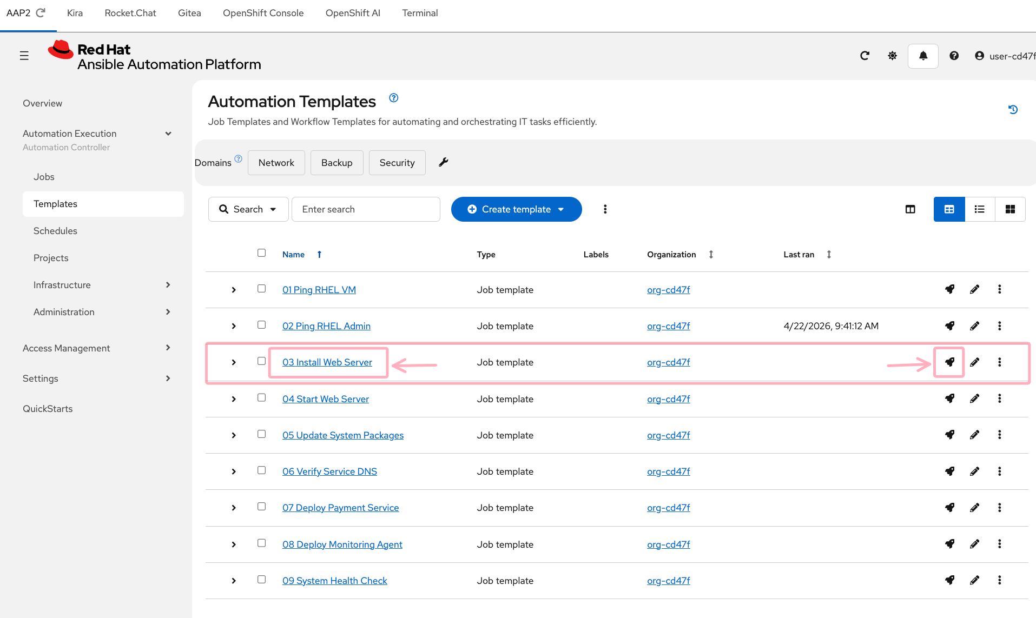This screenshot has width=1036, height=618.
Task: Check the 02 Ping RHEL Admin row checkbox
Action: pos(261,324)
